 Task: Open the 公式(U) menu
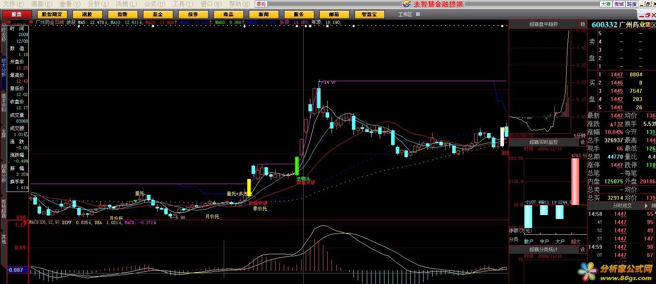[x=154, y=4]
